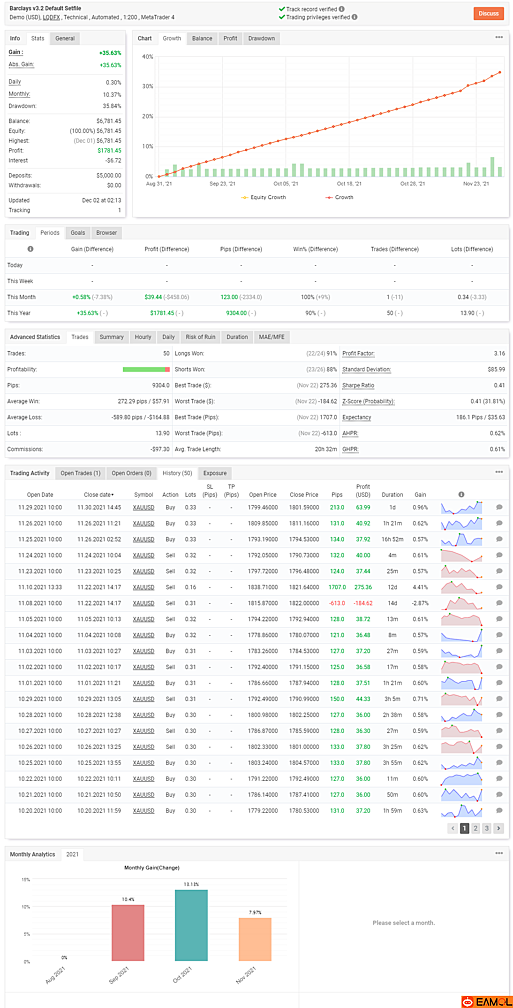Click the Trading privileges verified info icon
Screen dimensions: 513x1008
355,17
